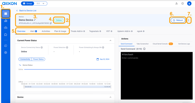The width and height of the screenshot is (195, 103).
Task: Click the Online status badge
Action: pos(59,20)
